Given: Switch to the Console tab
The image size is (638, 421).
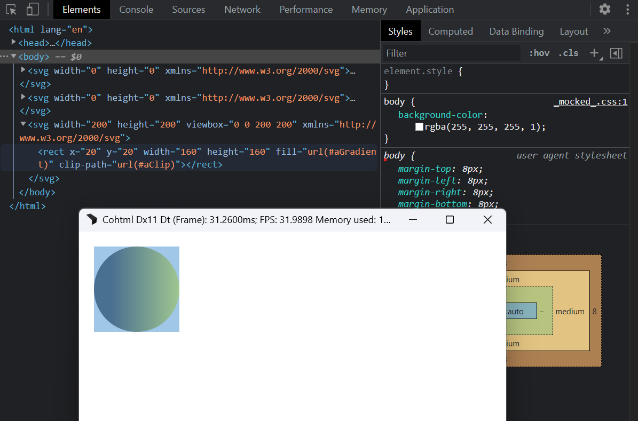Looking at the screenshot, I should pyautogui.click(x=136, y=10).
